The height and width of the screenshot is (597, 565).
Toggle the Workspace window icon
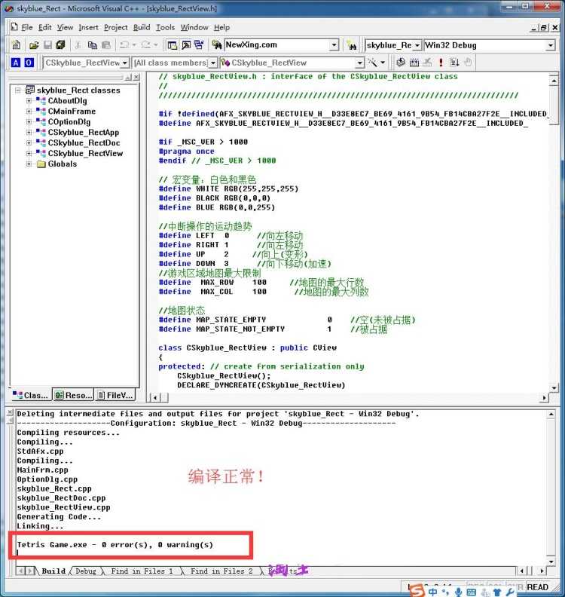click(x=173, y=45)
